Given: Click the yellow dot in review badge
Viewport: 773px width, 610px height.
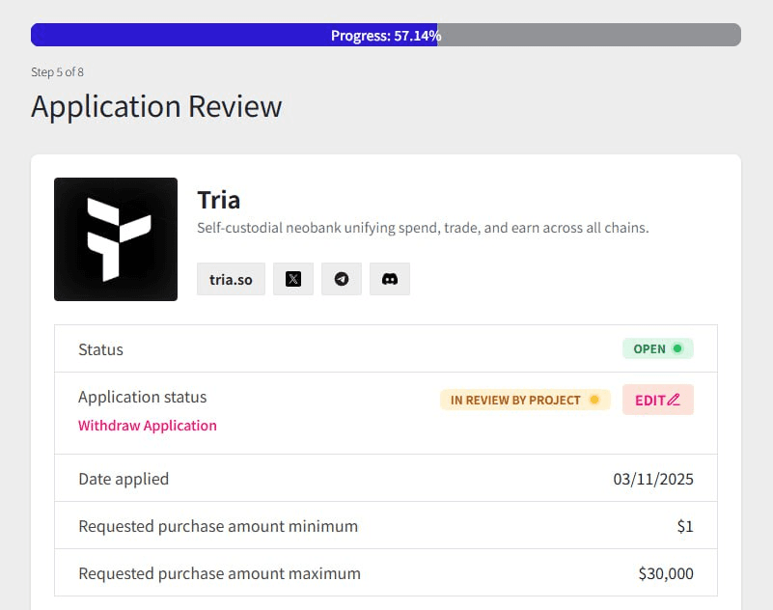Looking at the screenshot, I should pos(594,400).
